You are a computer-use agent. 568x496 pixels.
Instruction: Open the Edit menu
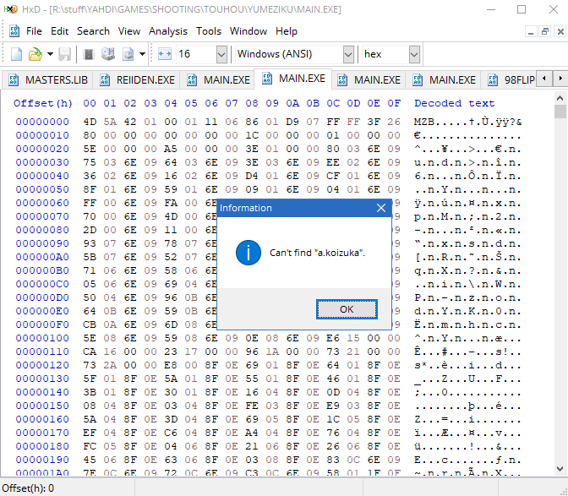pyautogui.click(x=60, y=31)
